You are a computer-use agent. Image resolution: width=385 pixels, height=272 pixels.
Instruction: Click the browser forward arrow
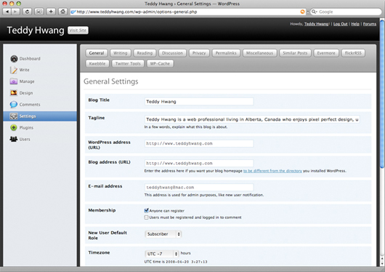(x=15, y=12)
